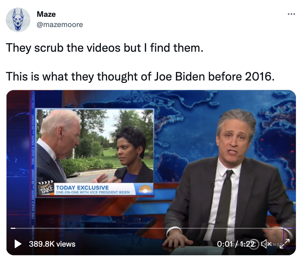Select the 'They scrub the videos' text
301x261 pixels.
tap(63, 48)
